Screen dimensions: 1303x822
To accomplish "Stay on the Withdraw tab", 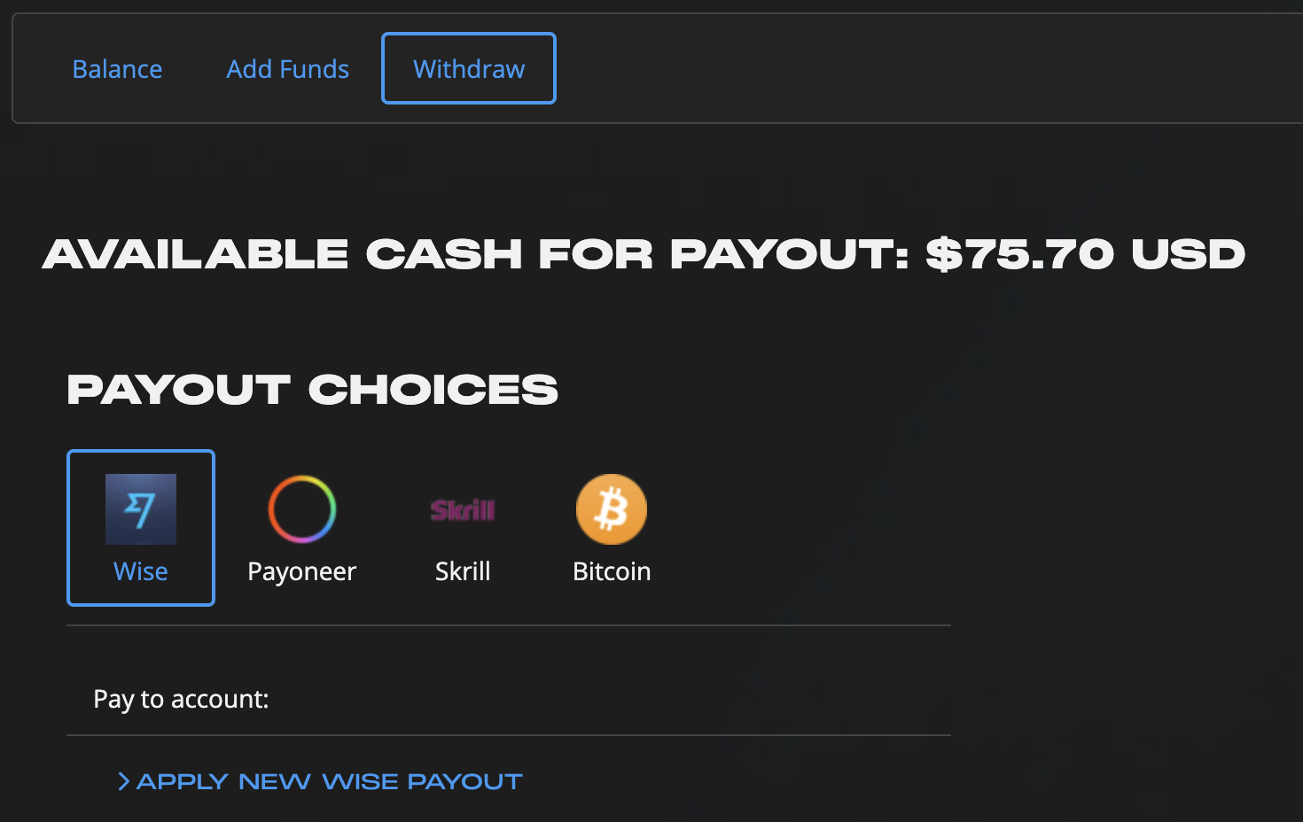I will tap(468, 68).
